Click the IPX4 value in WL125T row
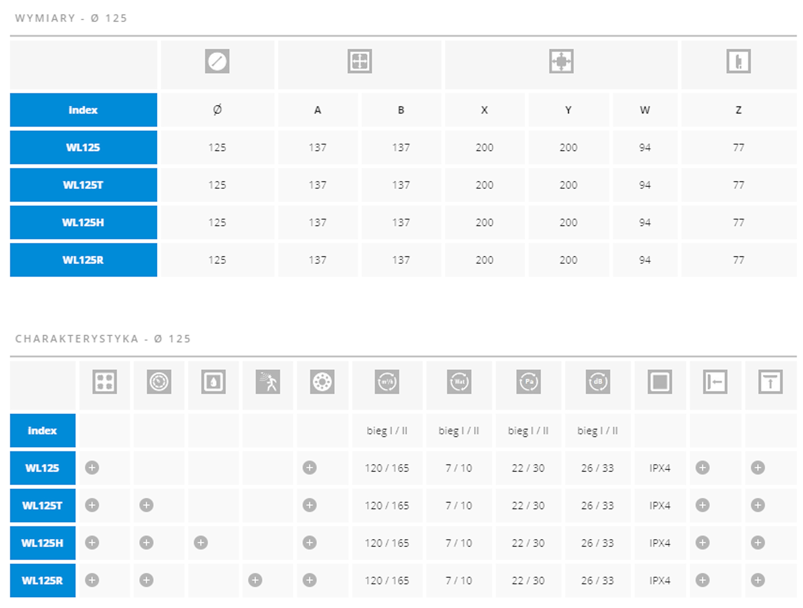Screen dimensions: 803x608 click(660, 505)
